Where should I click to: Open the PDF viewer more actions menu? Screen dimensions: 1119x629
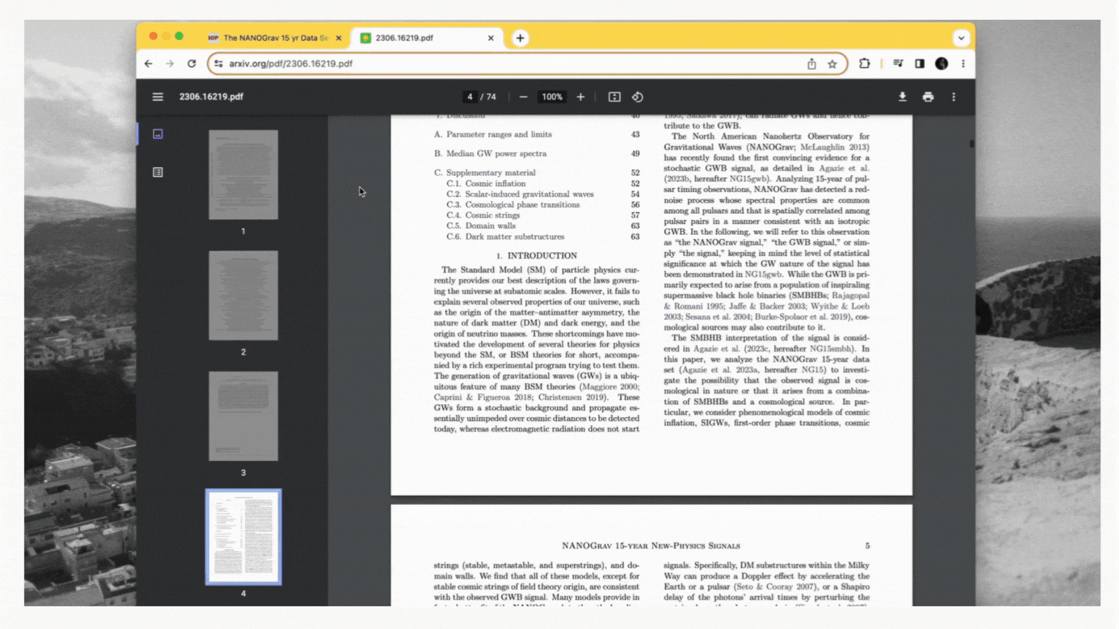(953, 97)
